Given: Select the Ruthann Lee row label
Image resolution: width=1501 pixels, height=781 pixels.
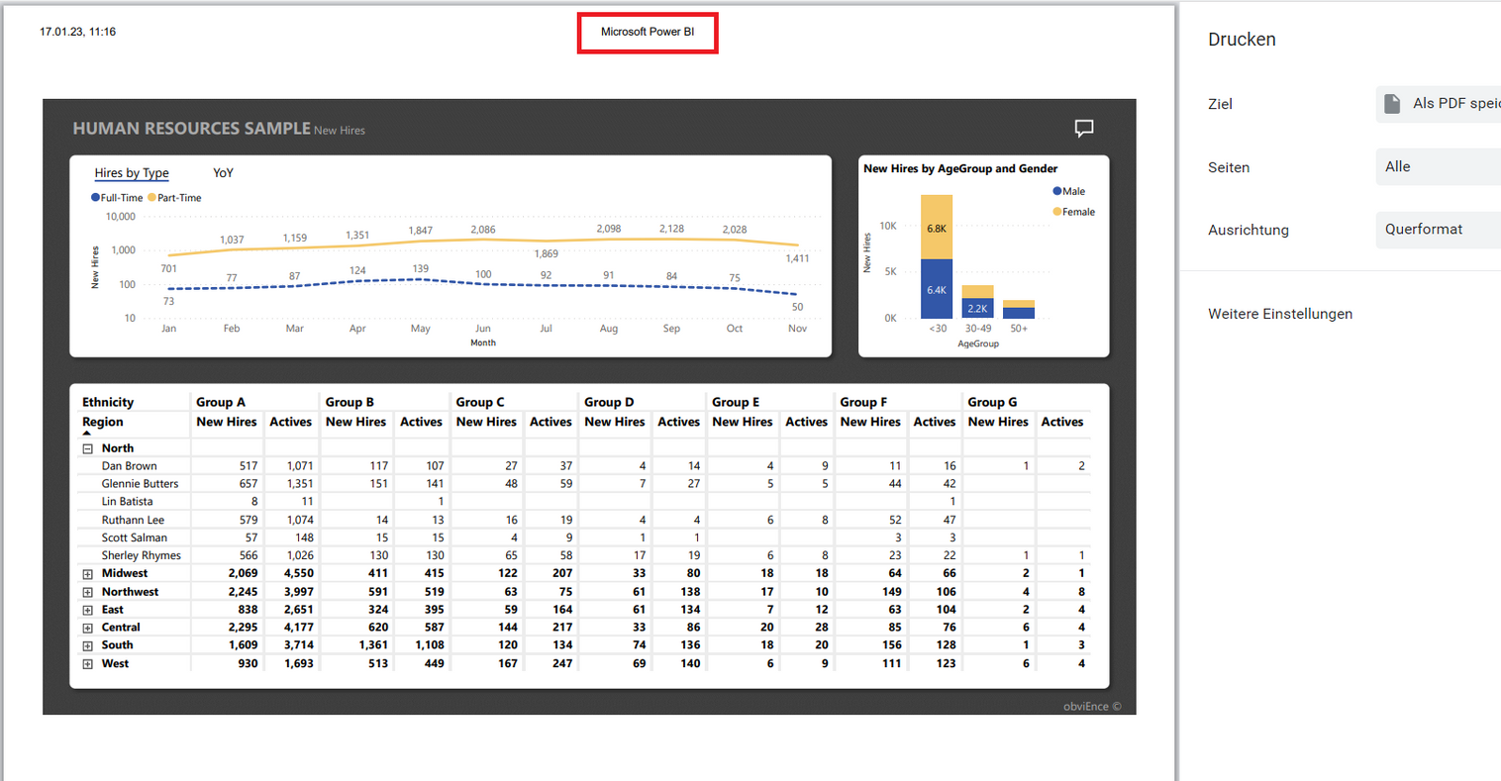Looking at the screenshot, I should [133, 520].
